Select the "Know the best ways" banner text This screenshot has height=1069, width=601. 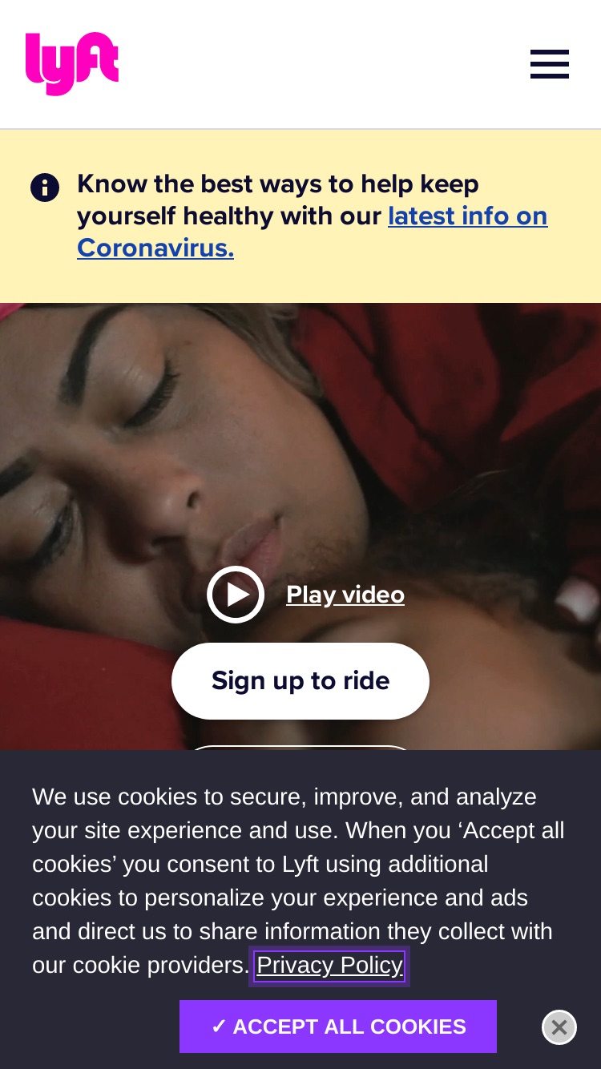click(278, 184)
